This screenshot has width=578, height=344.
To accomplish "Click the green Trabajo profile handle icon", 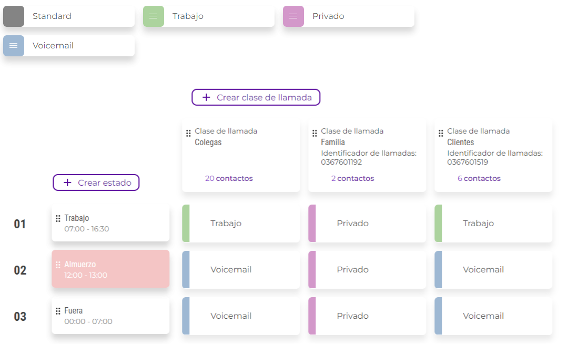I will [x=153, y=16].
